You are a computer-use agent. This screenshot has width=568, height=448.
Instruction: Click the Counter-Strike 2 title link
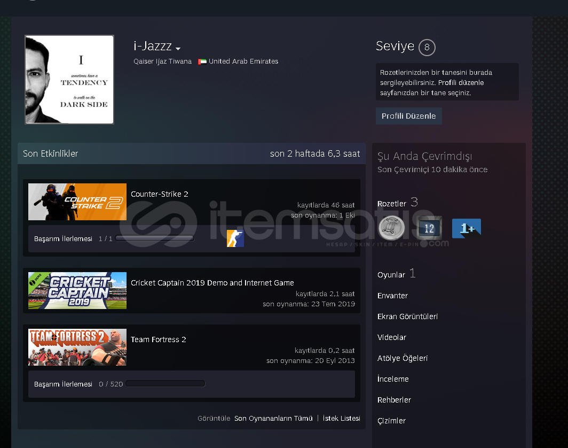point(160,194)
